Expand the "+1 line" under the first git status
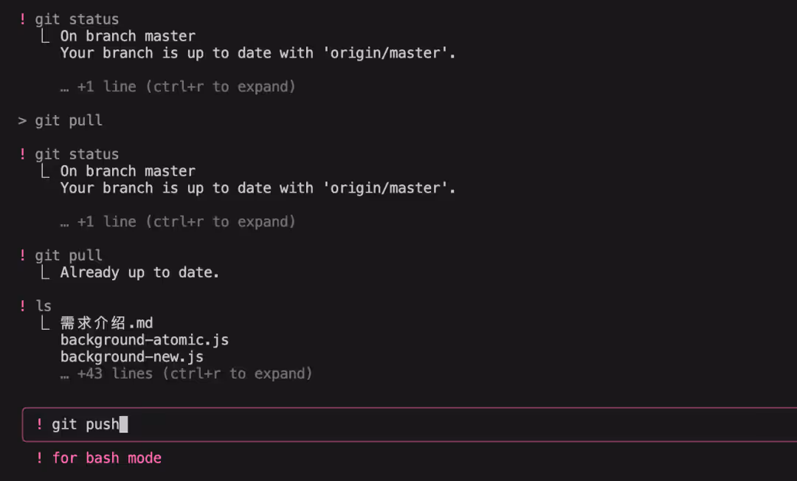Screen dimensions: 797x481 pos(178,87)
